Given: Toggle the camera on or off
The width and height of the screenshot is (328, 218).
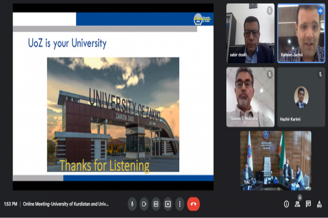Looking at the screenshot, I should click(x=144, y=204).
